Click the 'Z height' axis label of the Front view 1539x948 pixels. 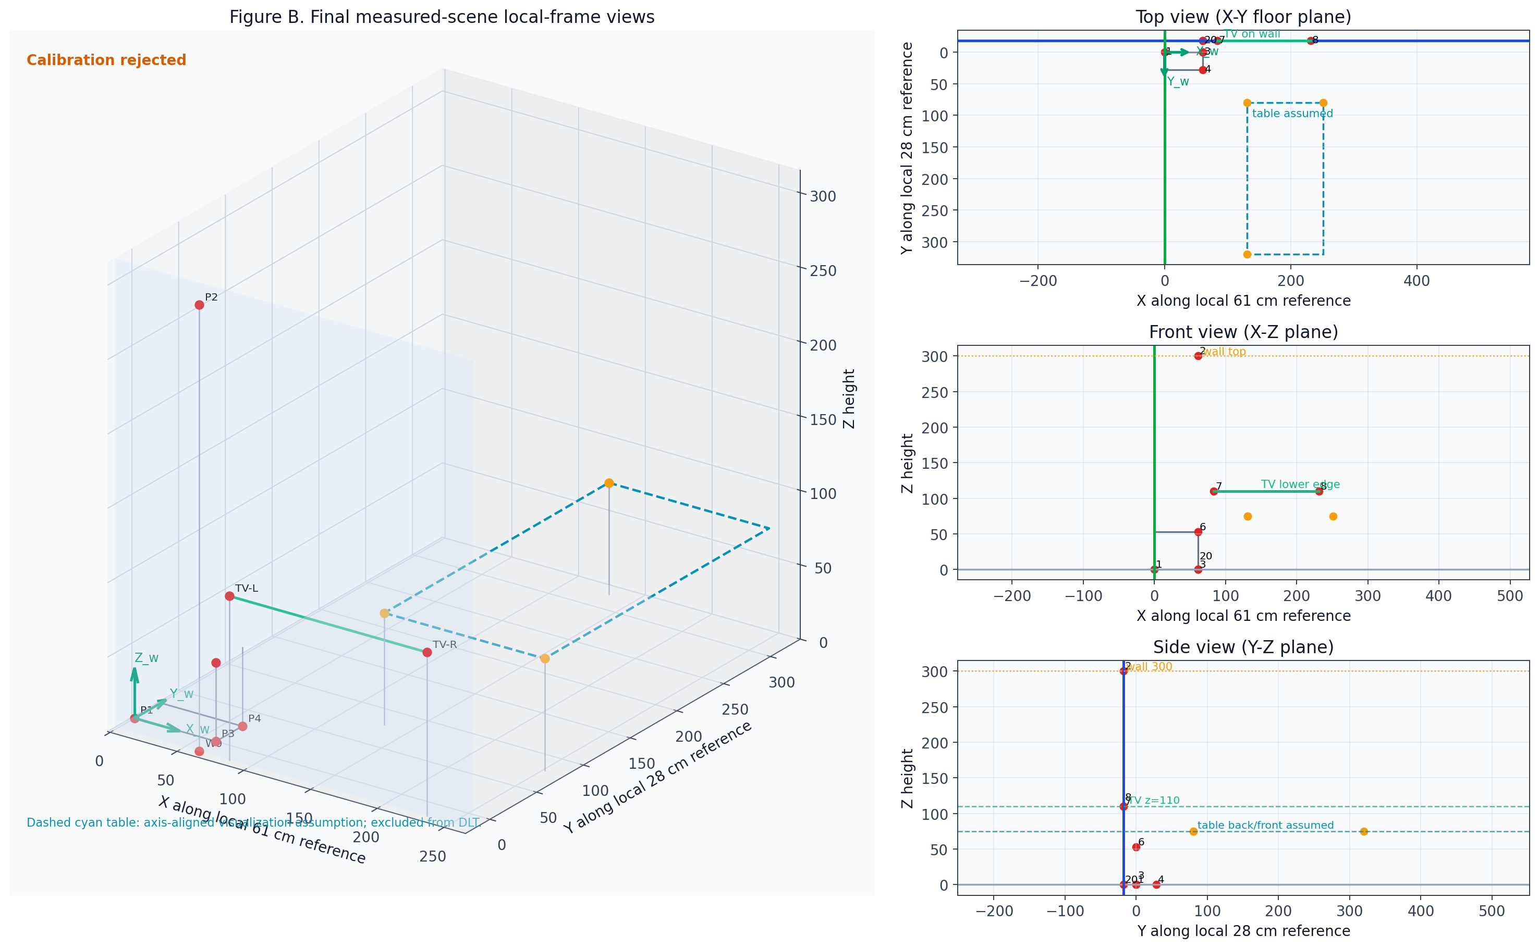(x=907, y=464)
